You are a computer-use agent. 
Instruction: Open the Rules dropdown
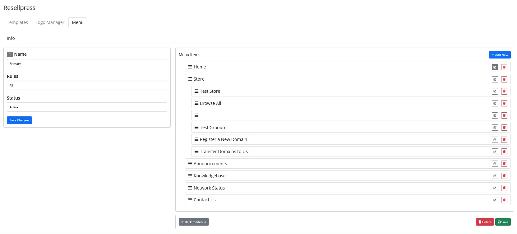pyautogui.click(x=87, y=85)
